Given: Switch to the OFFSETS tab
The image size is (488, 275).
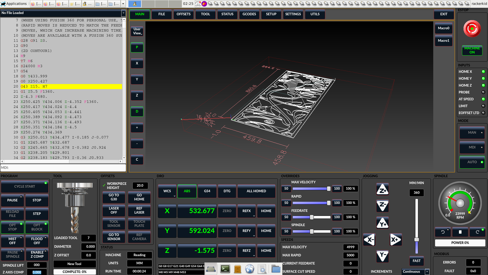Looking at the screenshot, I should tap(184, 14).
